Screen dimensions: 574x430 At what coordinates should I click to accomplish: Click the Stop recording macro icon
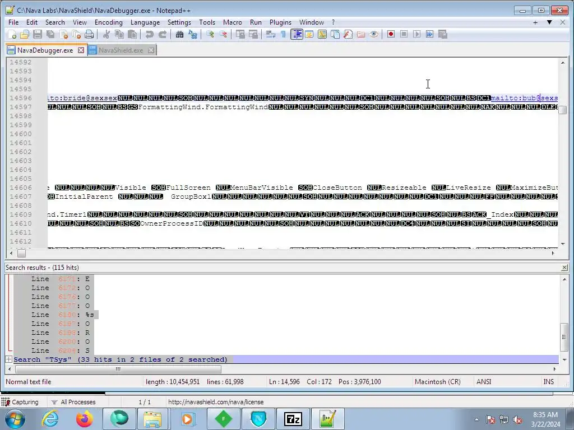[404, 34]
